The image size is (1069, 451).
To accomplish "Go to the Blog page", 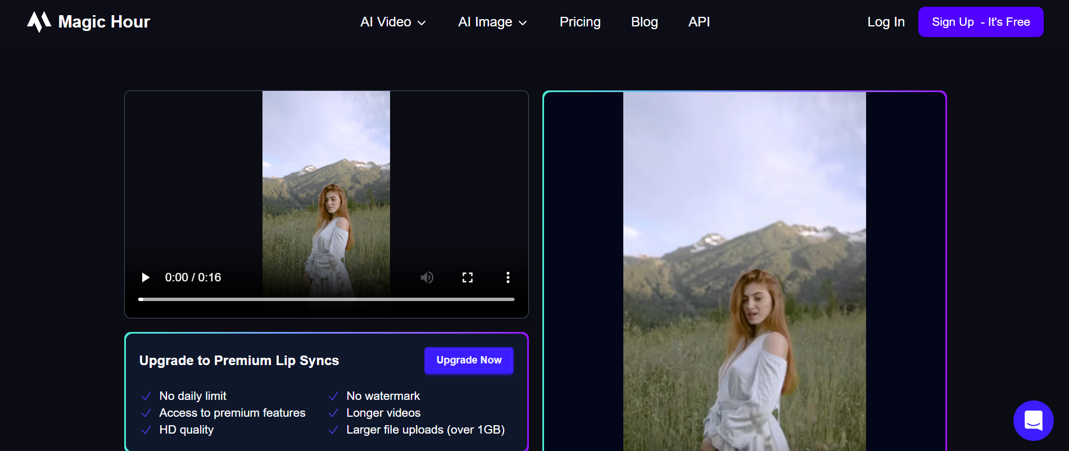I will click(x=644, y=22).
